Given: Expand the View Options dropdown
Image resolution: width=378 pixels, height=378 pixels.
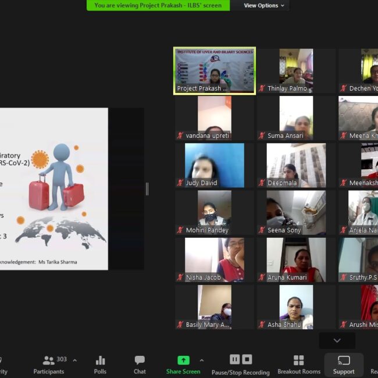Looking at the screenshot, I should (x=264, y=5).
